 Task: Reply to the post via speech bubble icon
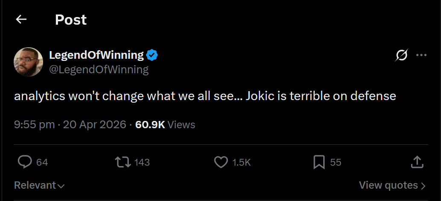(x=25, y=162)
